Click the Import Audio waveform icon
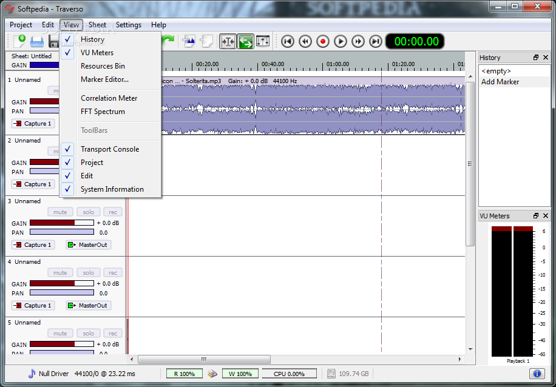The height and width of the screenshot is (387, 556). 189,41
